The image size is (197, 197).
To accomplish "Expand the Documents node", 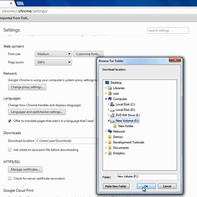I will click(106, 148).
